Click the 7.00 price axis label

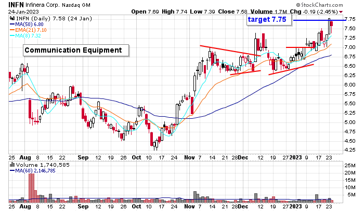(350, 47)
